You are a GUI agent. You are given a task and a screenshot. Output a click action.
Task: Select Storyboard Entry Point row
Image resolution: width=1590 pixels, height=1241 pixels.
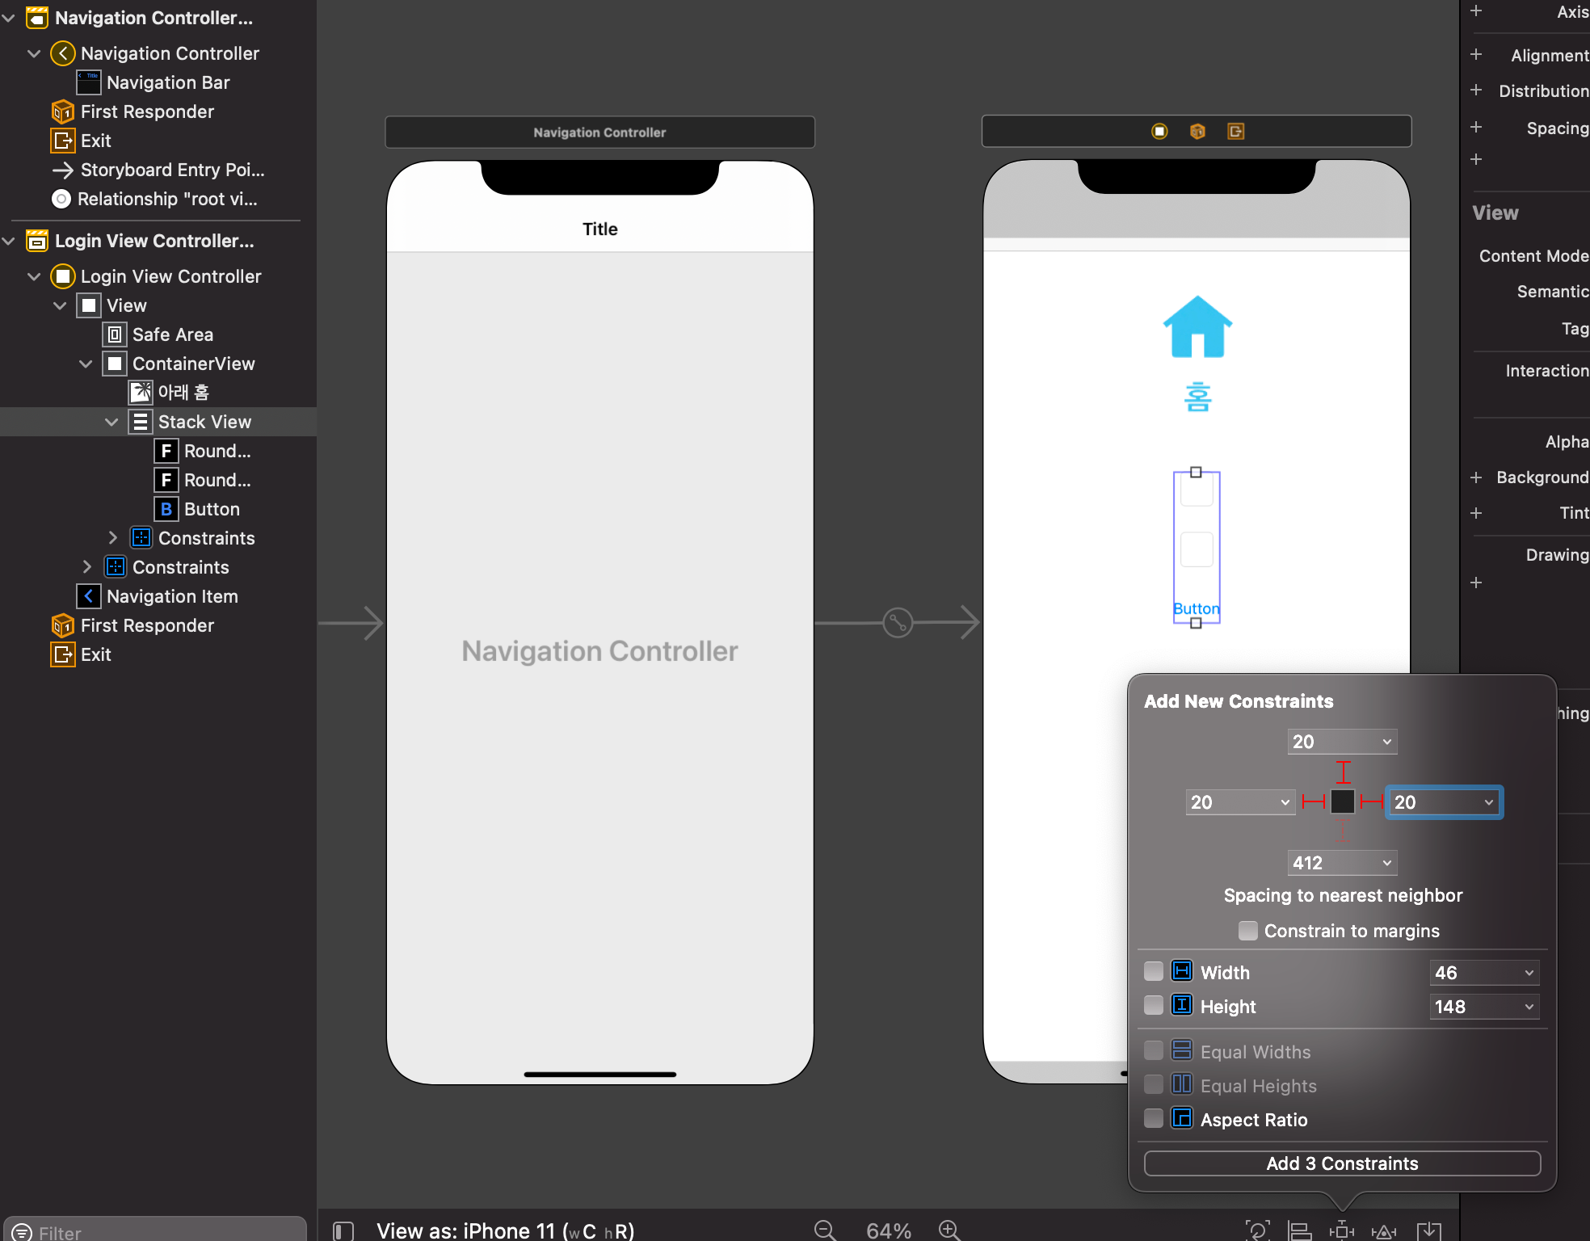[x=158, y=170]
